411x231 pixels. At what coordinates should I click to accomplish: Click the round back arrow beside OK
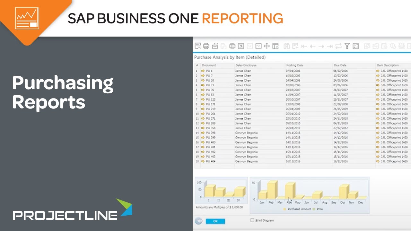click(x=198, y=221)
